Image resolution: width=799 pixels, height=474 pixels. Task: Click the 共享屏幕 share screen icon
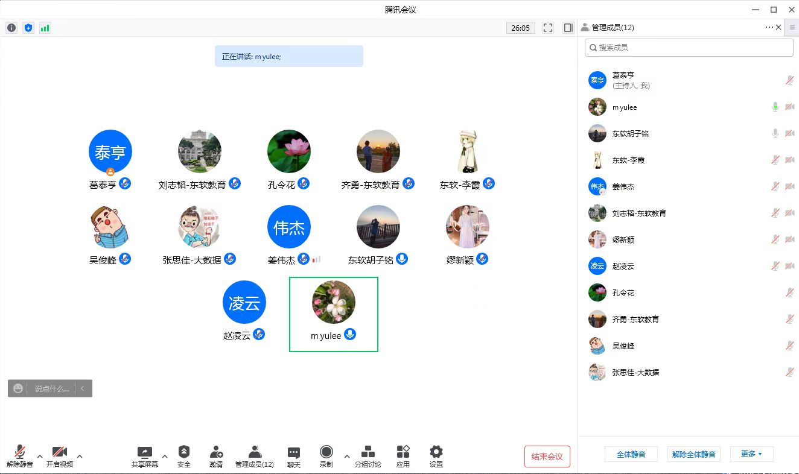(x=145, y=452)
